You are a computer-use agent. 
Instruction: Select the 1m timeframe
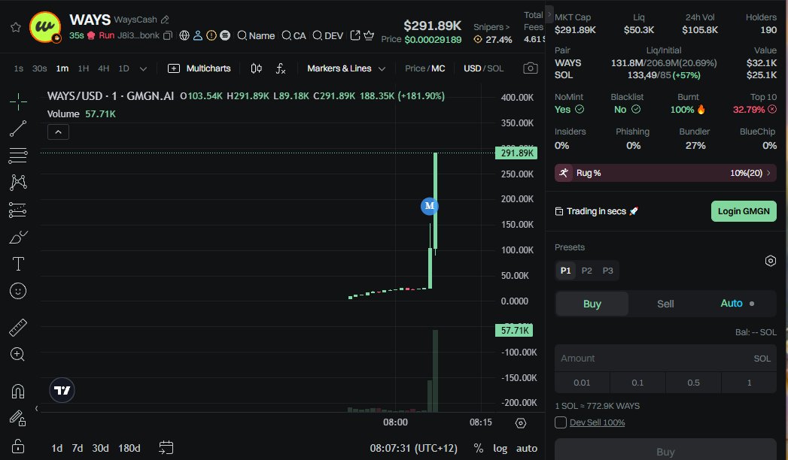coord(62,68)
